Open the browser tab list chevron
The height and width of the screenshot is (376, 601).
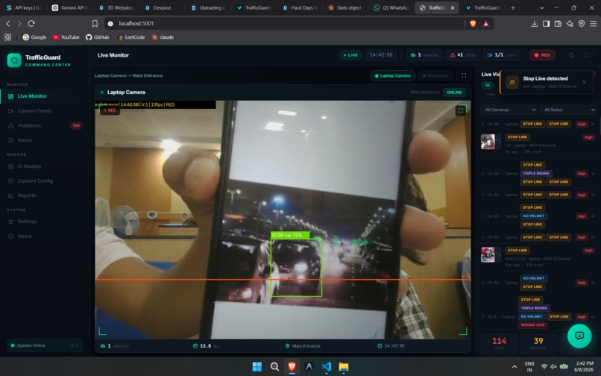click(541, 7)
